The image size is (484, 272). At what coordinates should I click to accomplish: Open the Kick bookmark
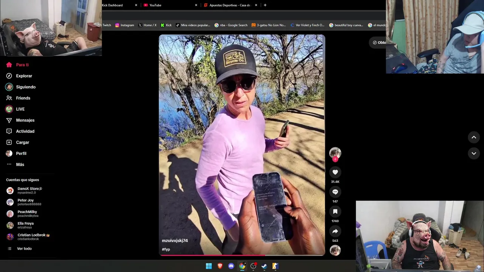(x=166, y=25)
